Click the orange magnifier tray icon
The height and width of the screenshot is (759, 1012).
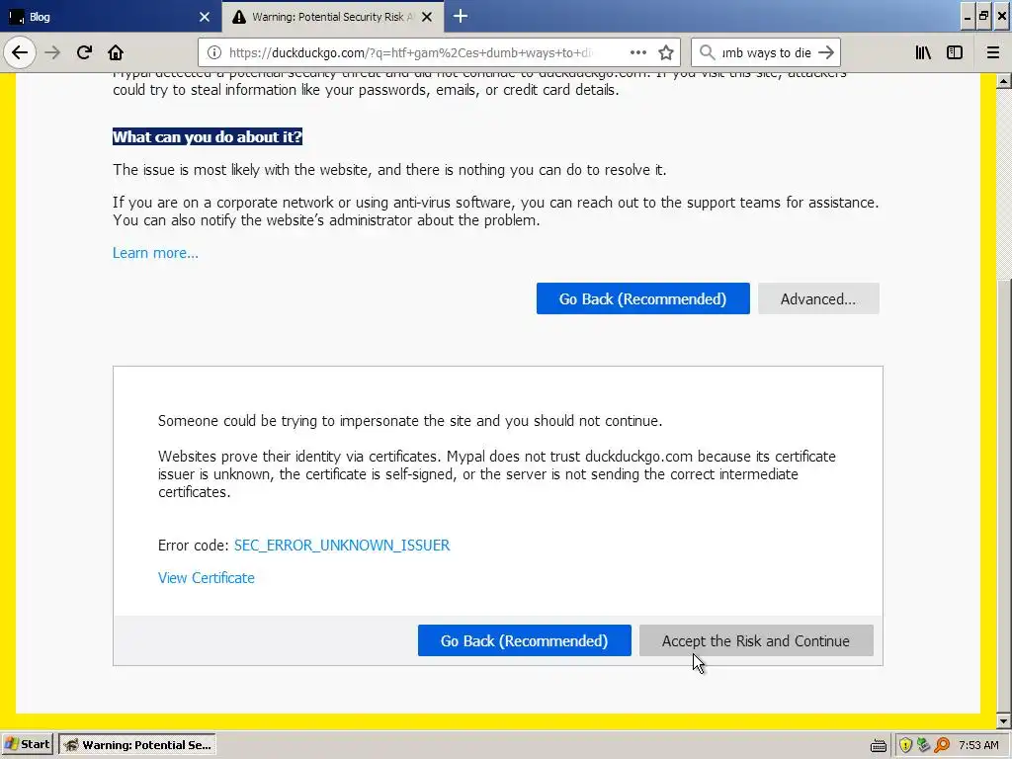click(x=942, y=745)
